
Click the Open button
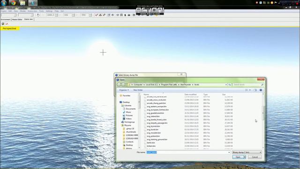point(238,157)
